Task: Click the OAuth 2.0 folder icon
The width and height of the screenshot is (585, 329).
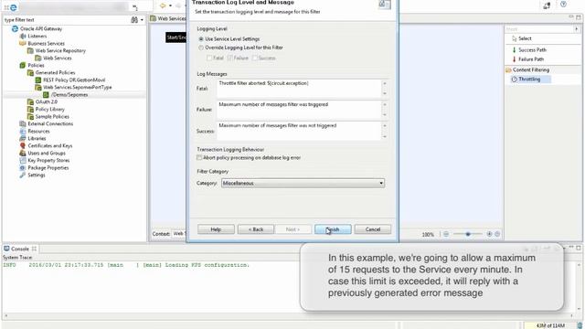Action: 30,101
